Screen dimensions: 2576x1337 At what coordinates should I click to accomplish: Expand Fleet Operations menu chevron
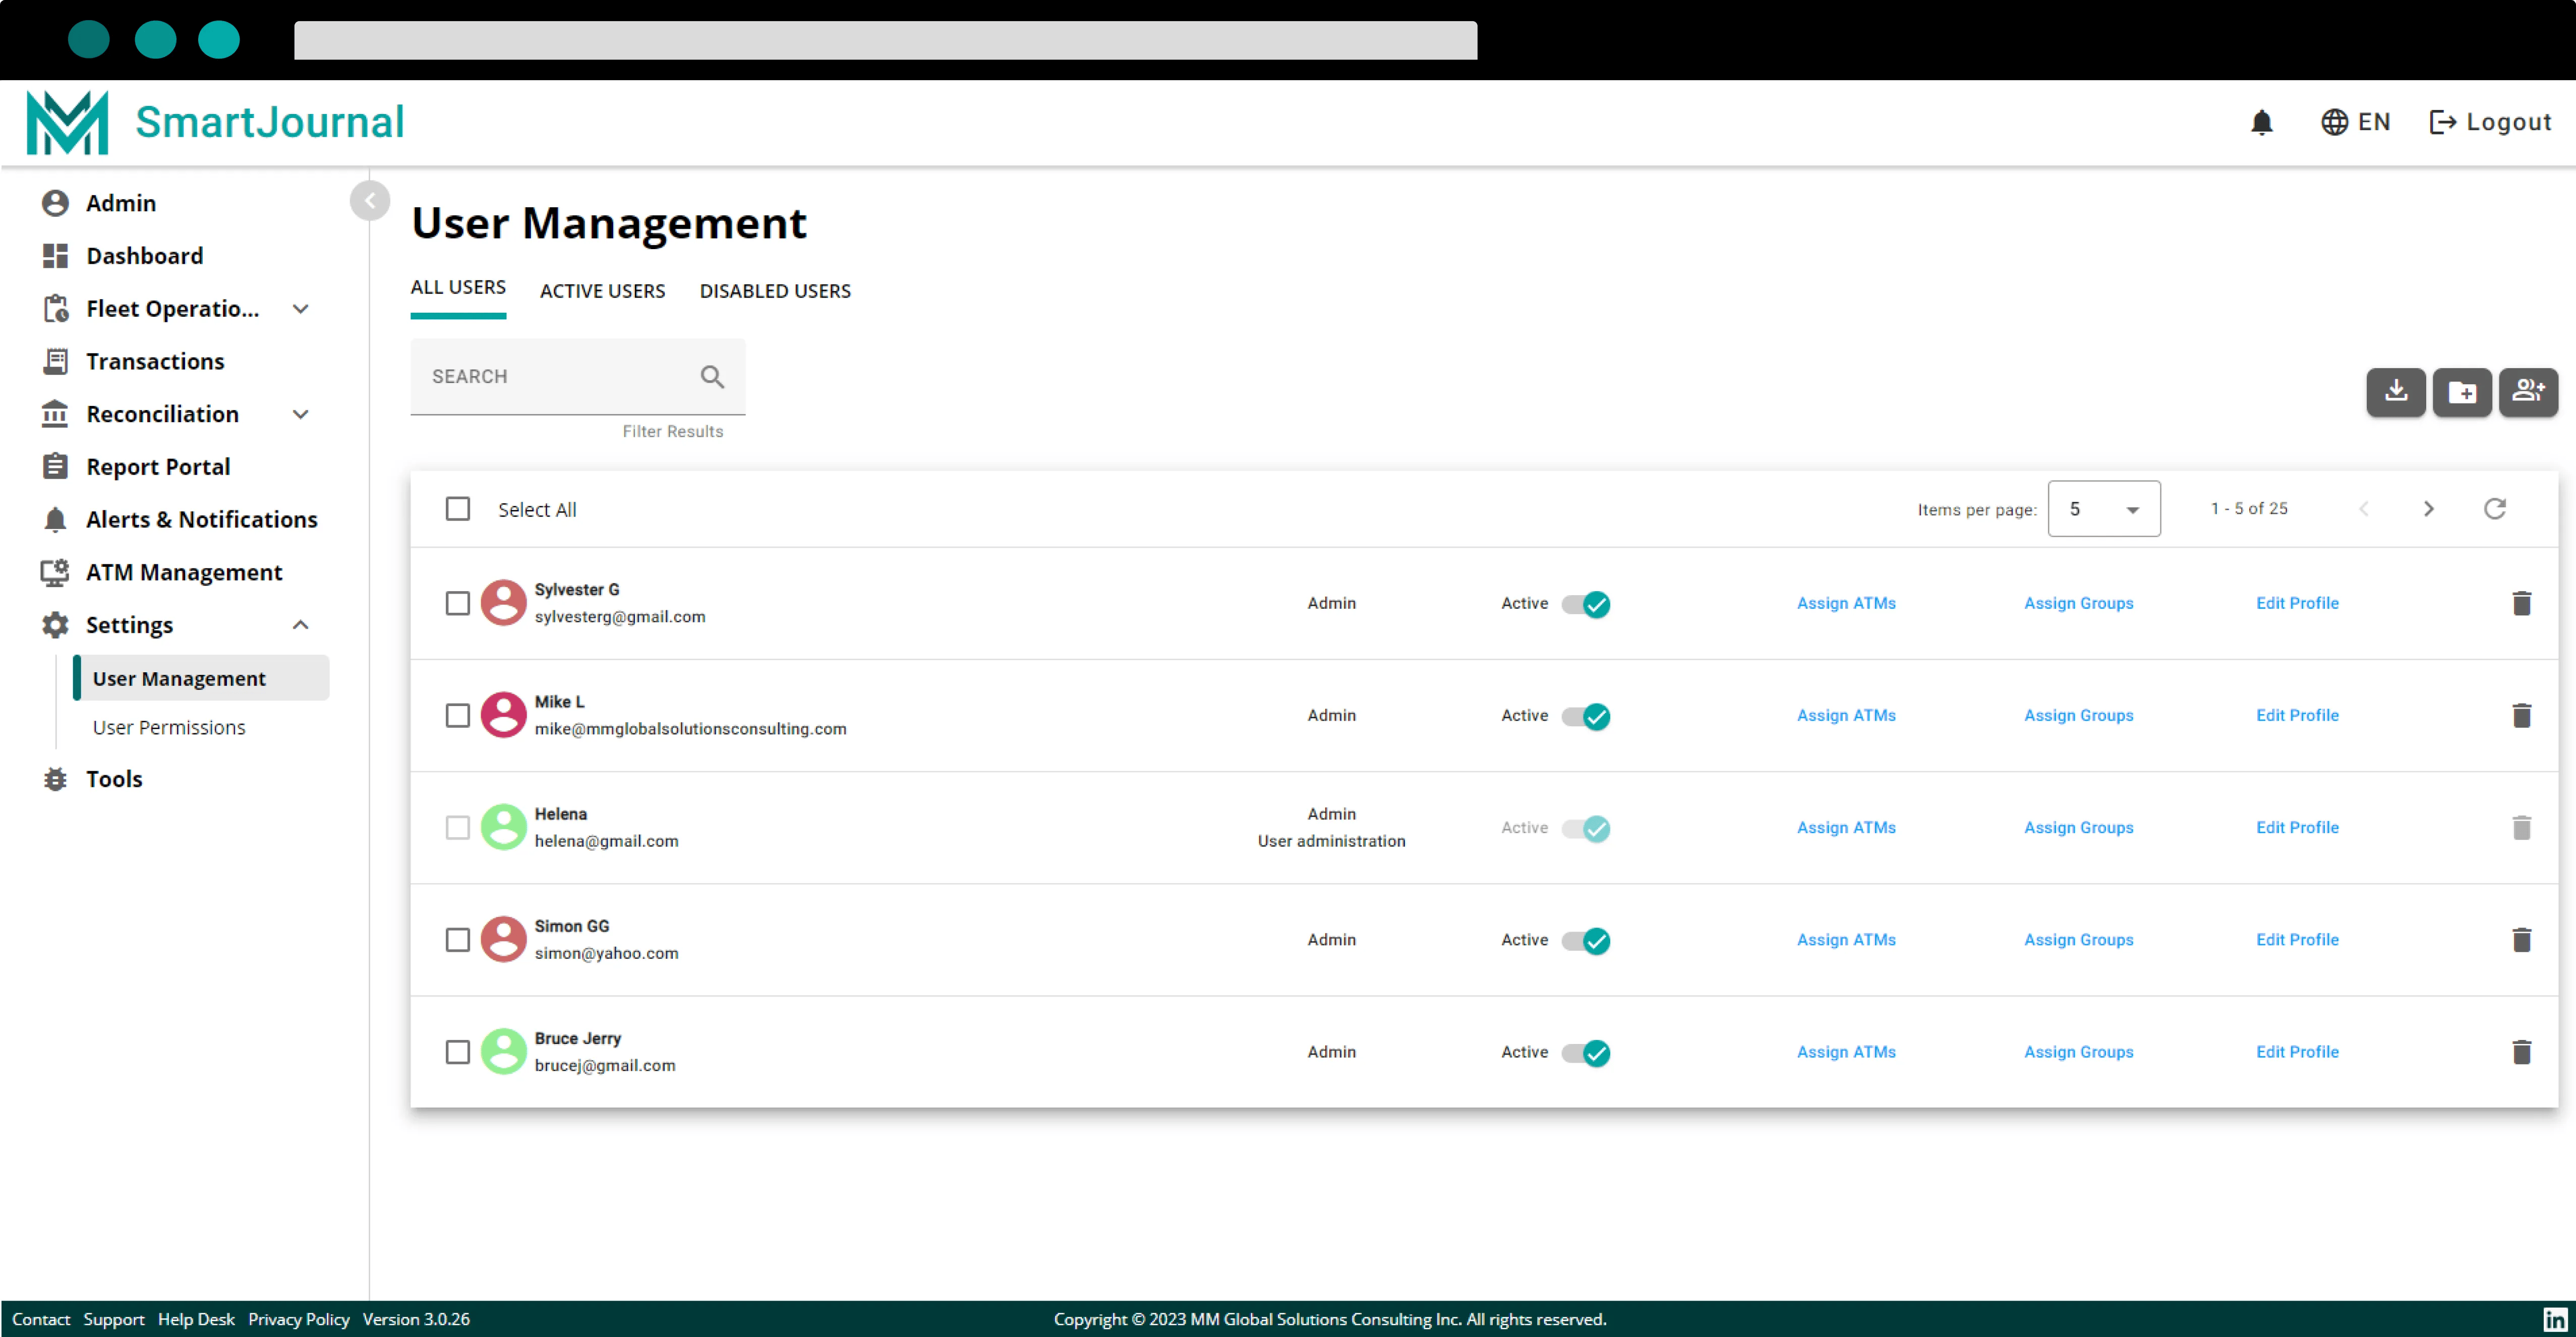300,309
